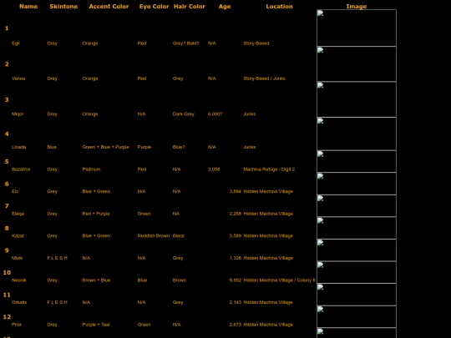This screenshot has height=338, width=451.
Task: Select row number 6
Action: point(7,184)
